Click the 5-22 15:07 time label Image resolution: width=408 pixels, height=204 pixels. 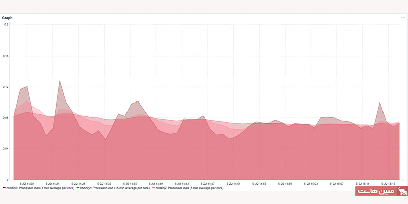pos(337,184)
